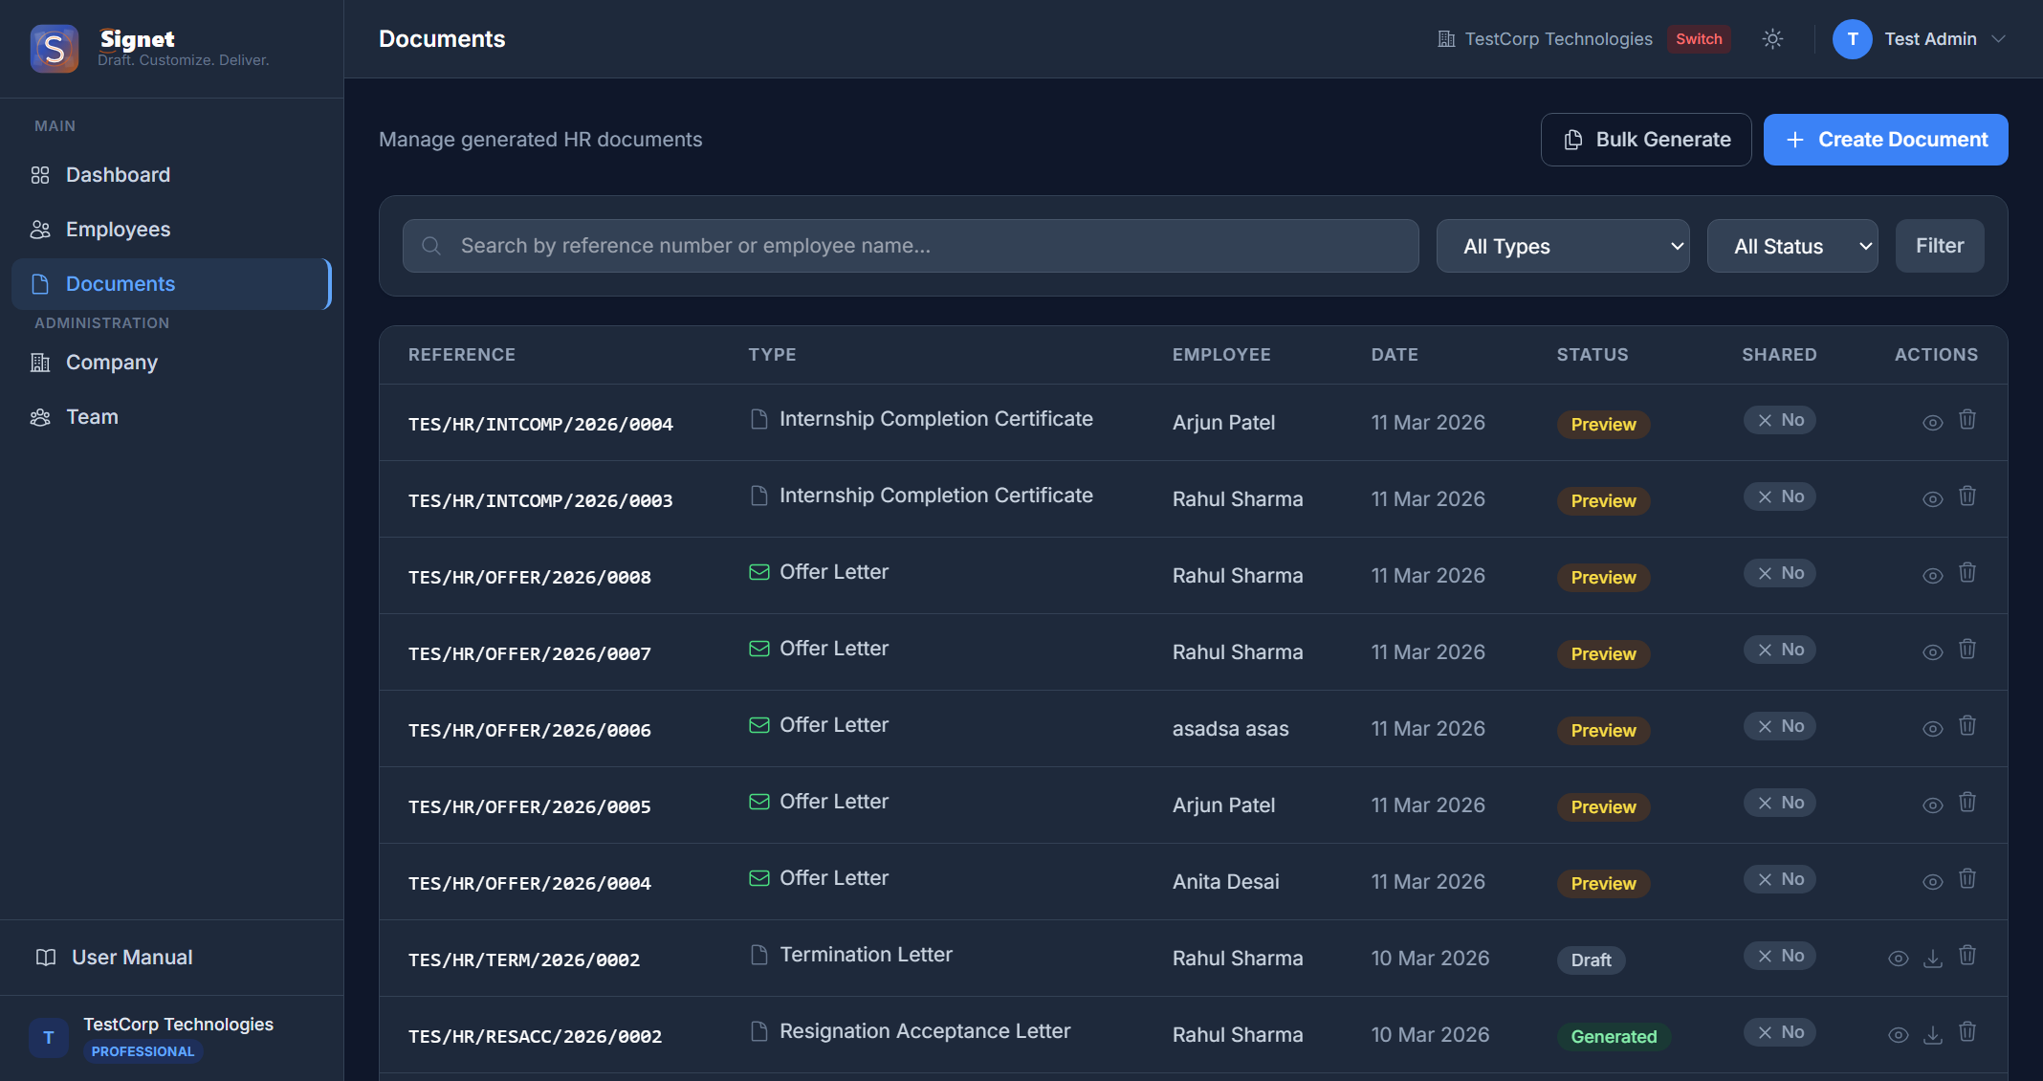This screenshot has height=1081, width=2043.
Task: Open the All Types dropdown
Action: [1563, 247]
